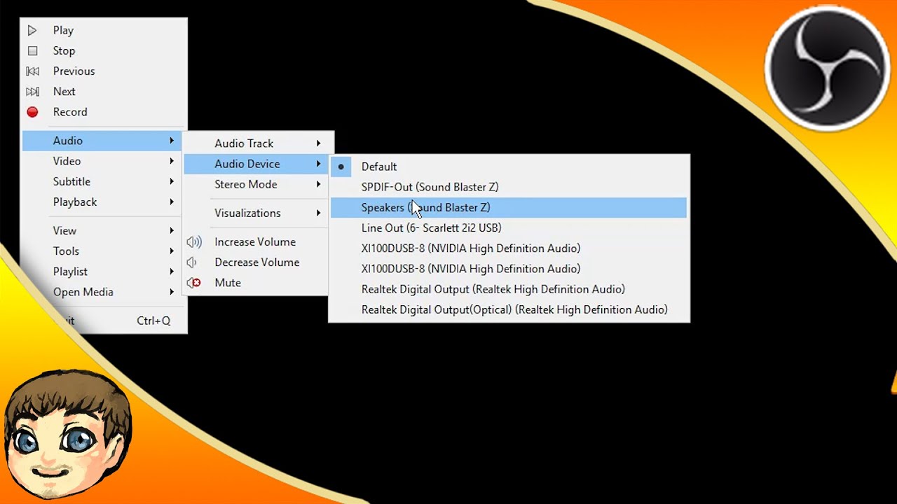Click the Stop square icon
The height and width of the screenshot is (504, 897).
[32, 50]
